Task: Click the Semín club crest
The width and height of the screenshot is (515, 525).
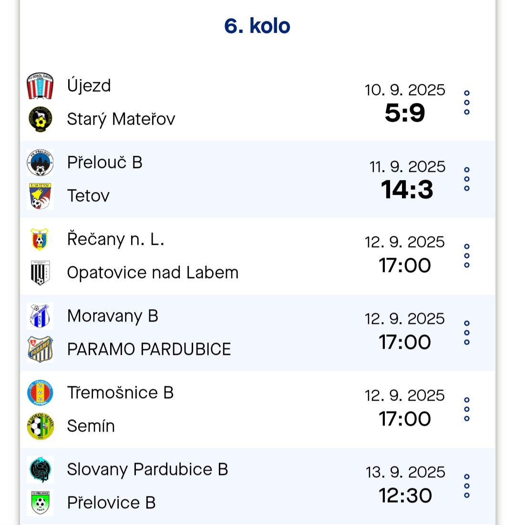Action: click(x=40, y=426)
